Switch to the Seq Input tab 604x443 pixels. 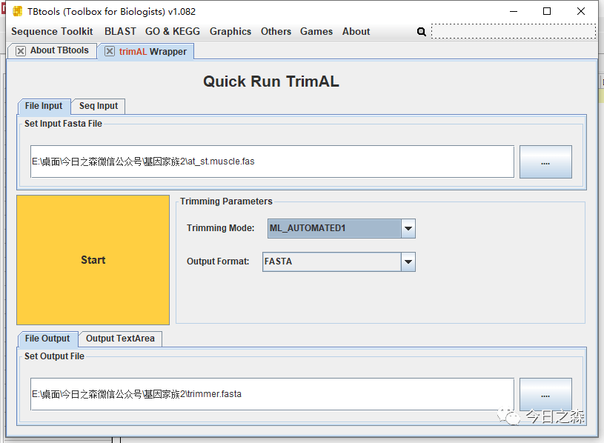pyautogui.click(x=99, y=106)
